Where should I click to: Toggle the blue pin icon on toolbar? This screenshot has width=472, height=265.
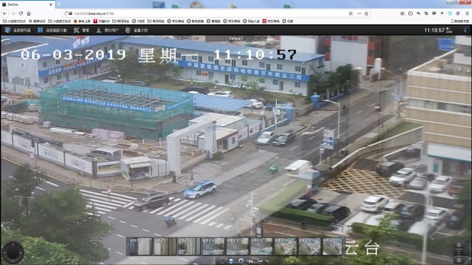tap(465, 30)
